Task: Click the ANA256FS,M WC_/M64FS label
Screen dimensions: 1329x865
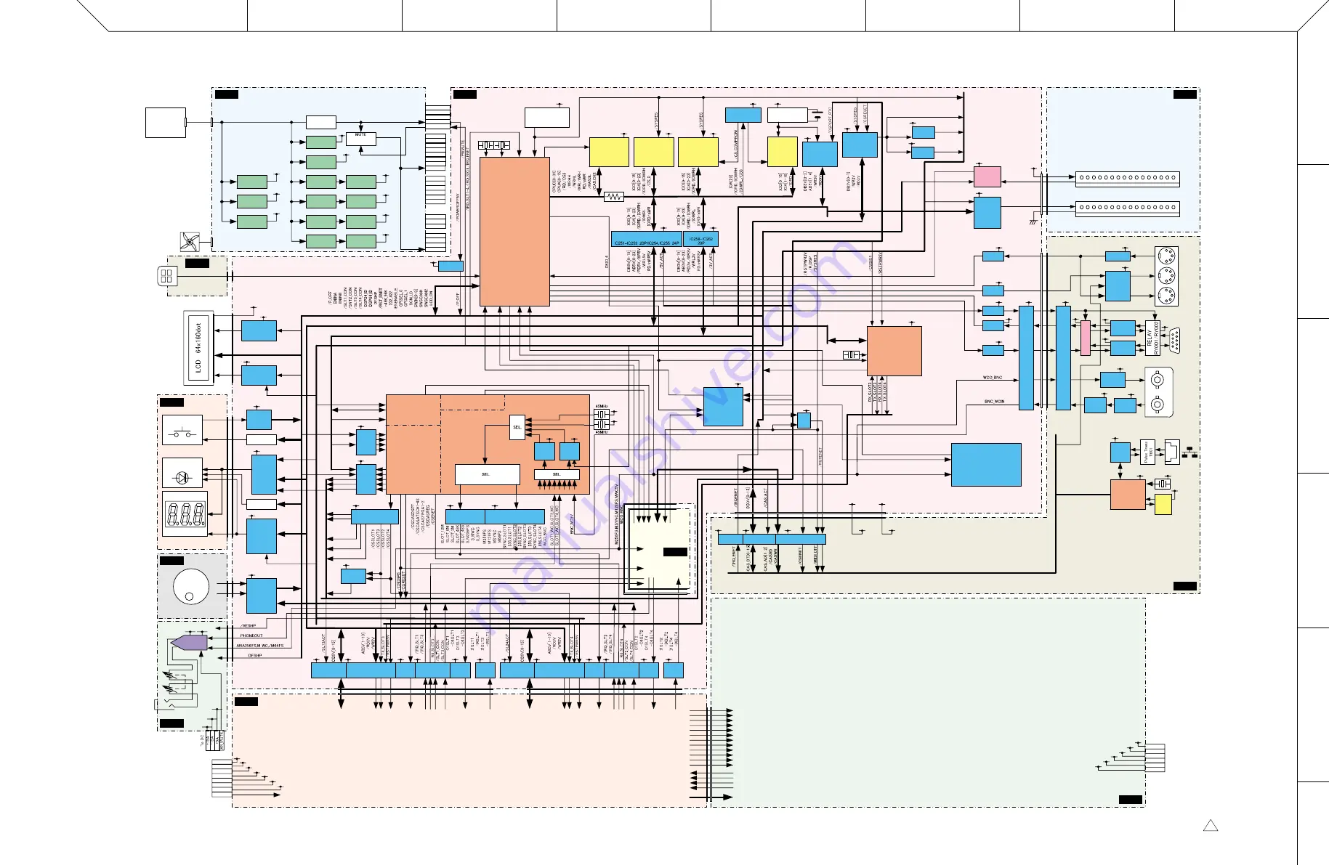Action: click(x=260, y=645)
